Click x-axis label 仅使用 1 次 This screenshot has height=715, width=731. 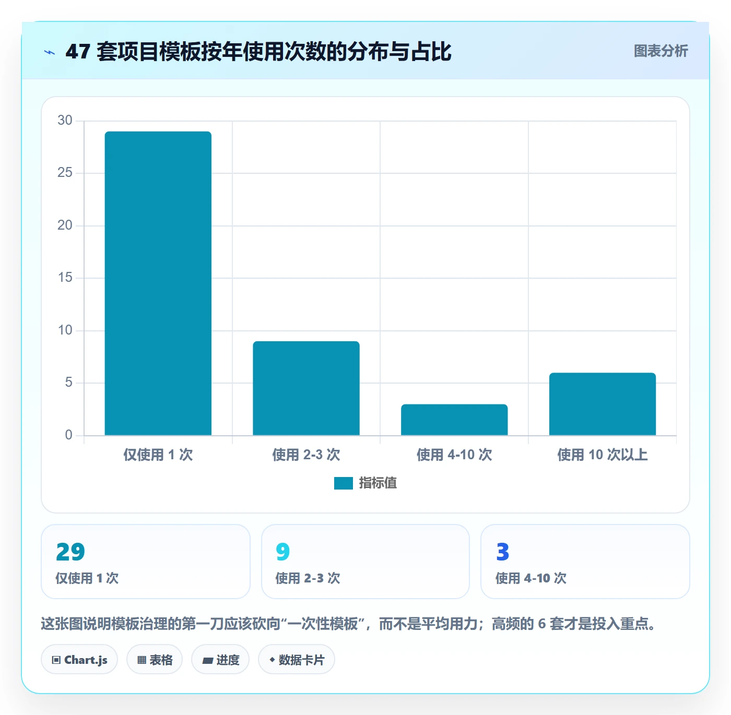point(158,455)
